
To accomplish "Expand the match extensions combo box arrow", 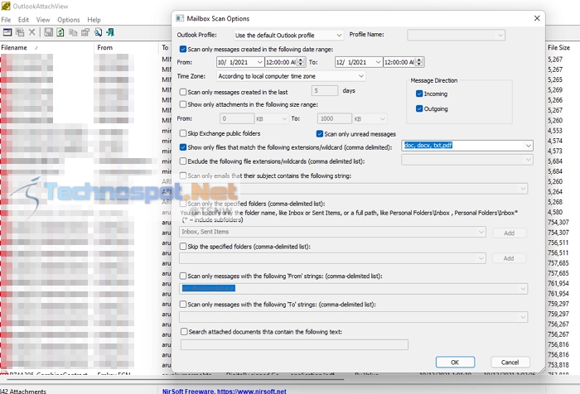I will (x=529, y=146).
